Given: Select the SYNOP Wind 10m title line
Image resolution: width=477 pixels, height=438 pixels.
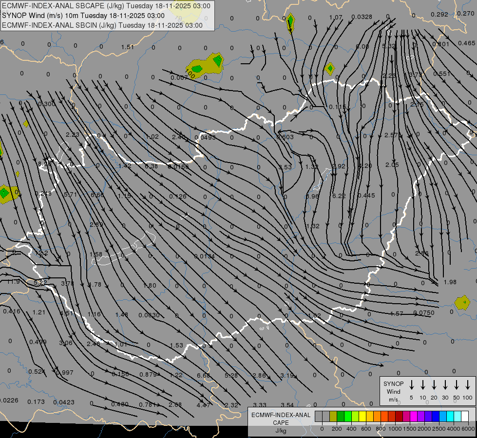Looking at the screenshot, I should tap(83, 16).
